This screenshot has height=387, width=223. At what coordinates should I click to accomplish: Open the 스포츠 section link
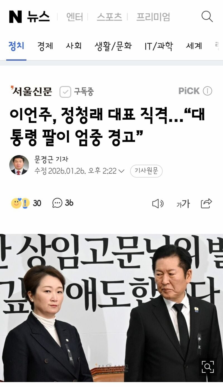(109, 17)
